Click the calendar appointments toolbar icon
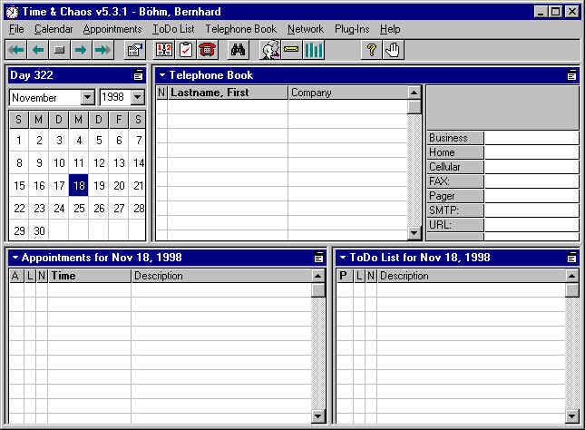 (x=164, y=50)
